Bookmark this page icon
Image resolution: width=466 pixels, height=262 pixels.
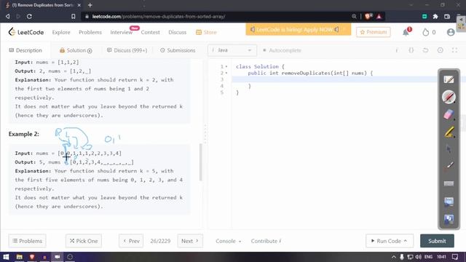pos(73,16)
